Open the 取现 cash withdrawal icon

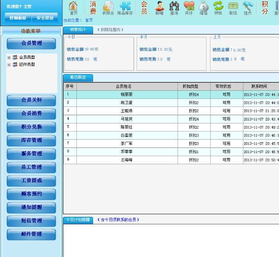pos(233,7)
